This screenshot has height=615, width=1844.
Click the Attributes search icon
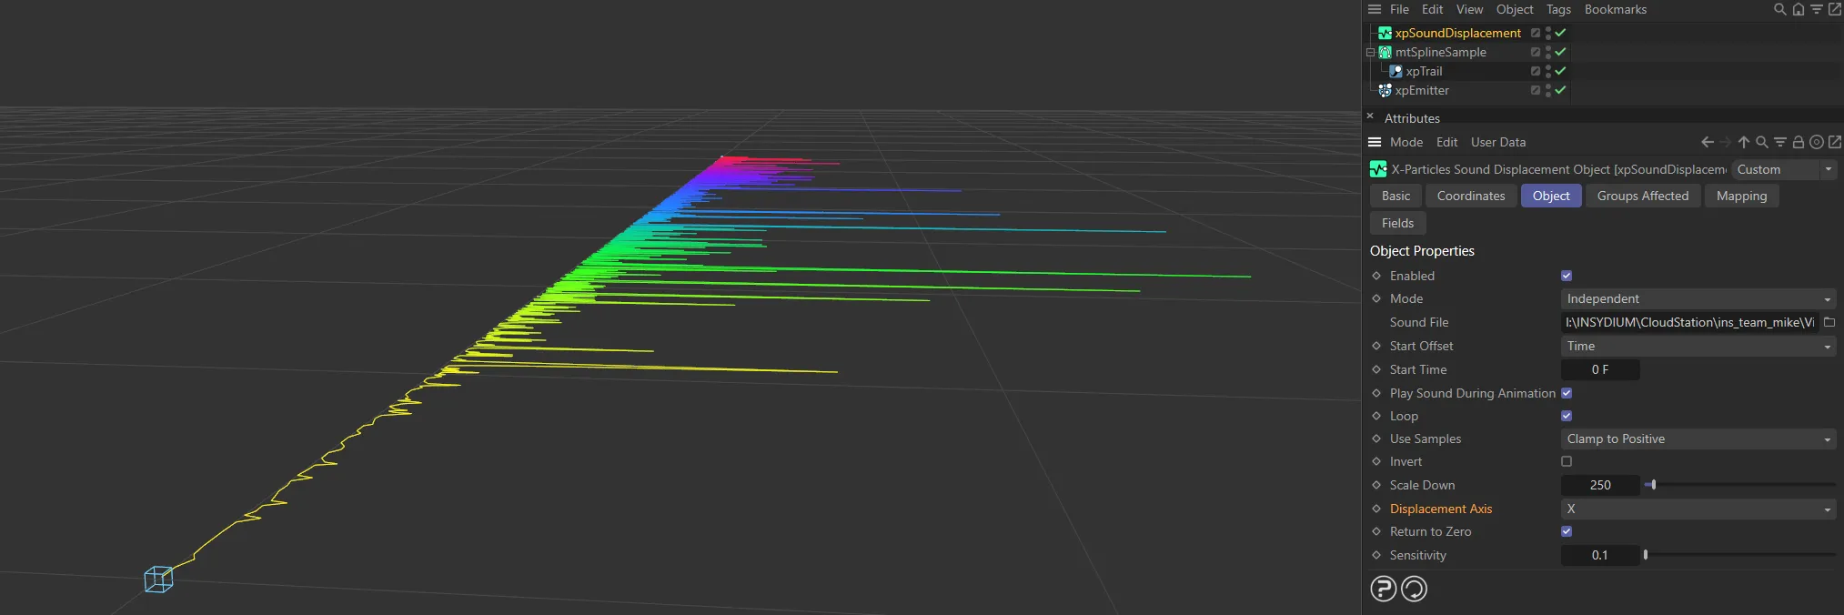tap(1762, 142)
